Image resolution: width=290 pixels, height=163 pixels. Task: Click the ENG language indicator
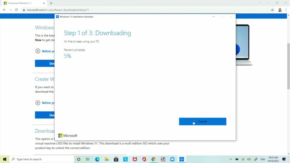(263, 159)
